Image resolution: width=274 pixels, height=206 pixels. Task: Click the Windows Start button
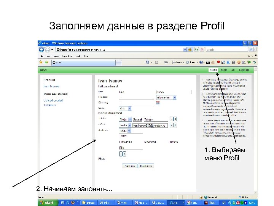click(47, 203)
